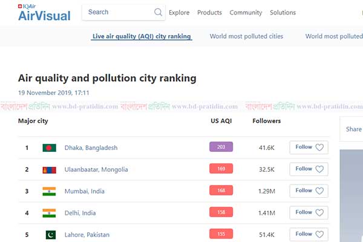
Task: Focus the Search input field
Action: (x=123, y=12)
